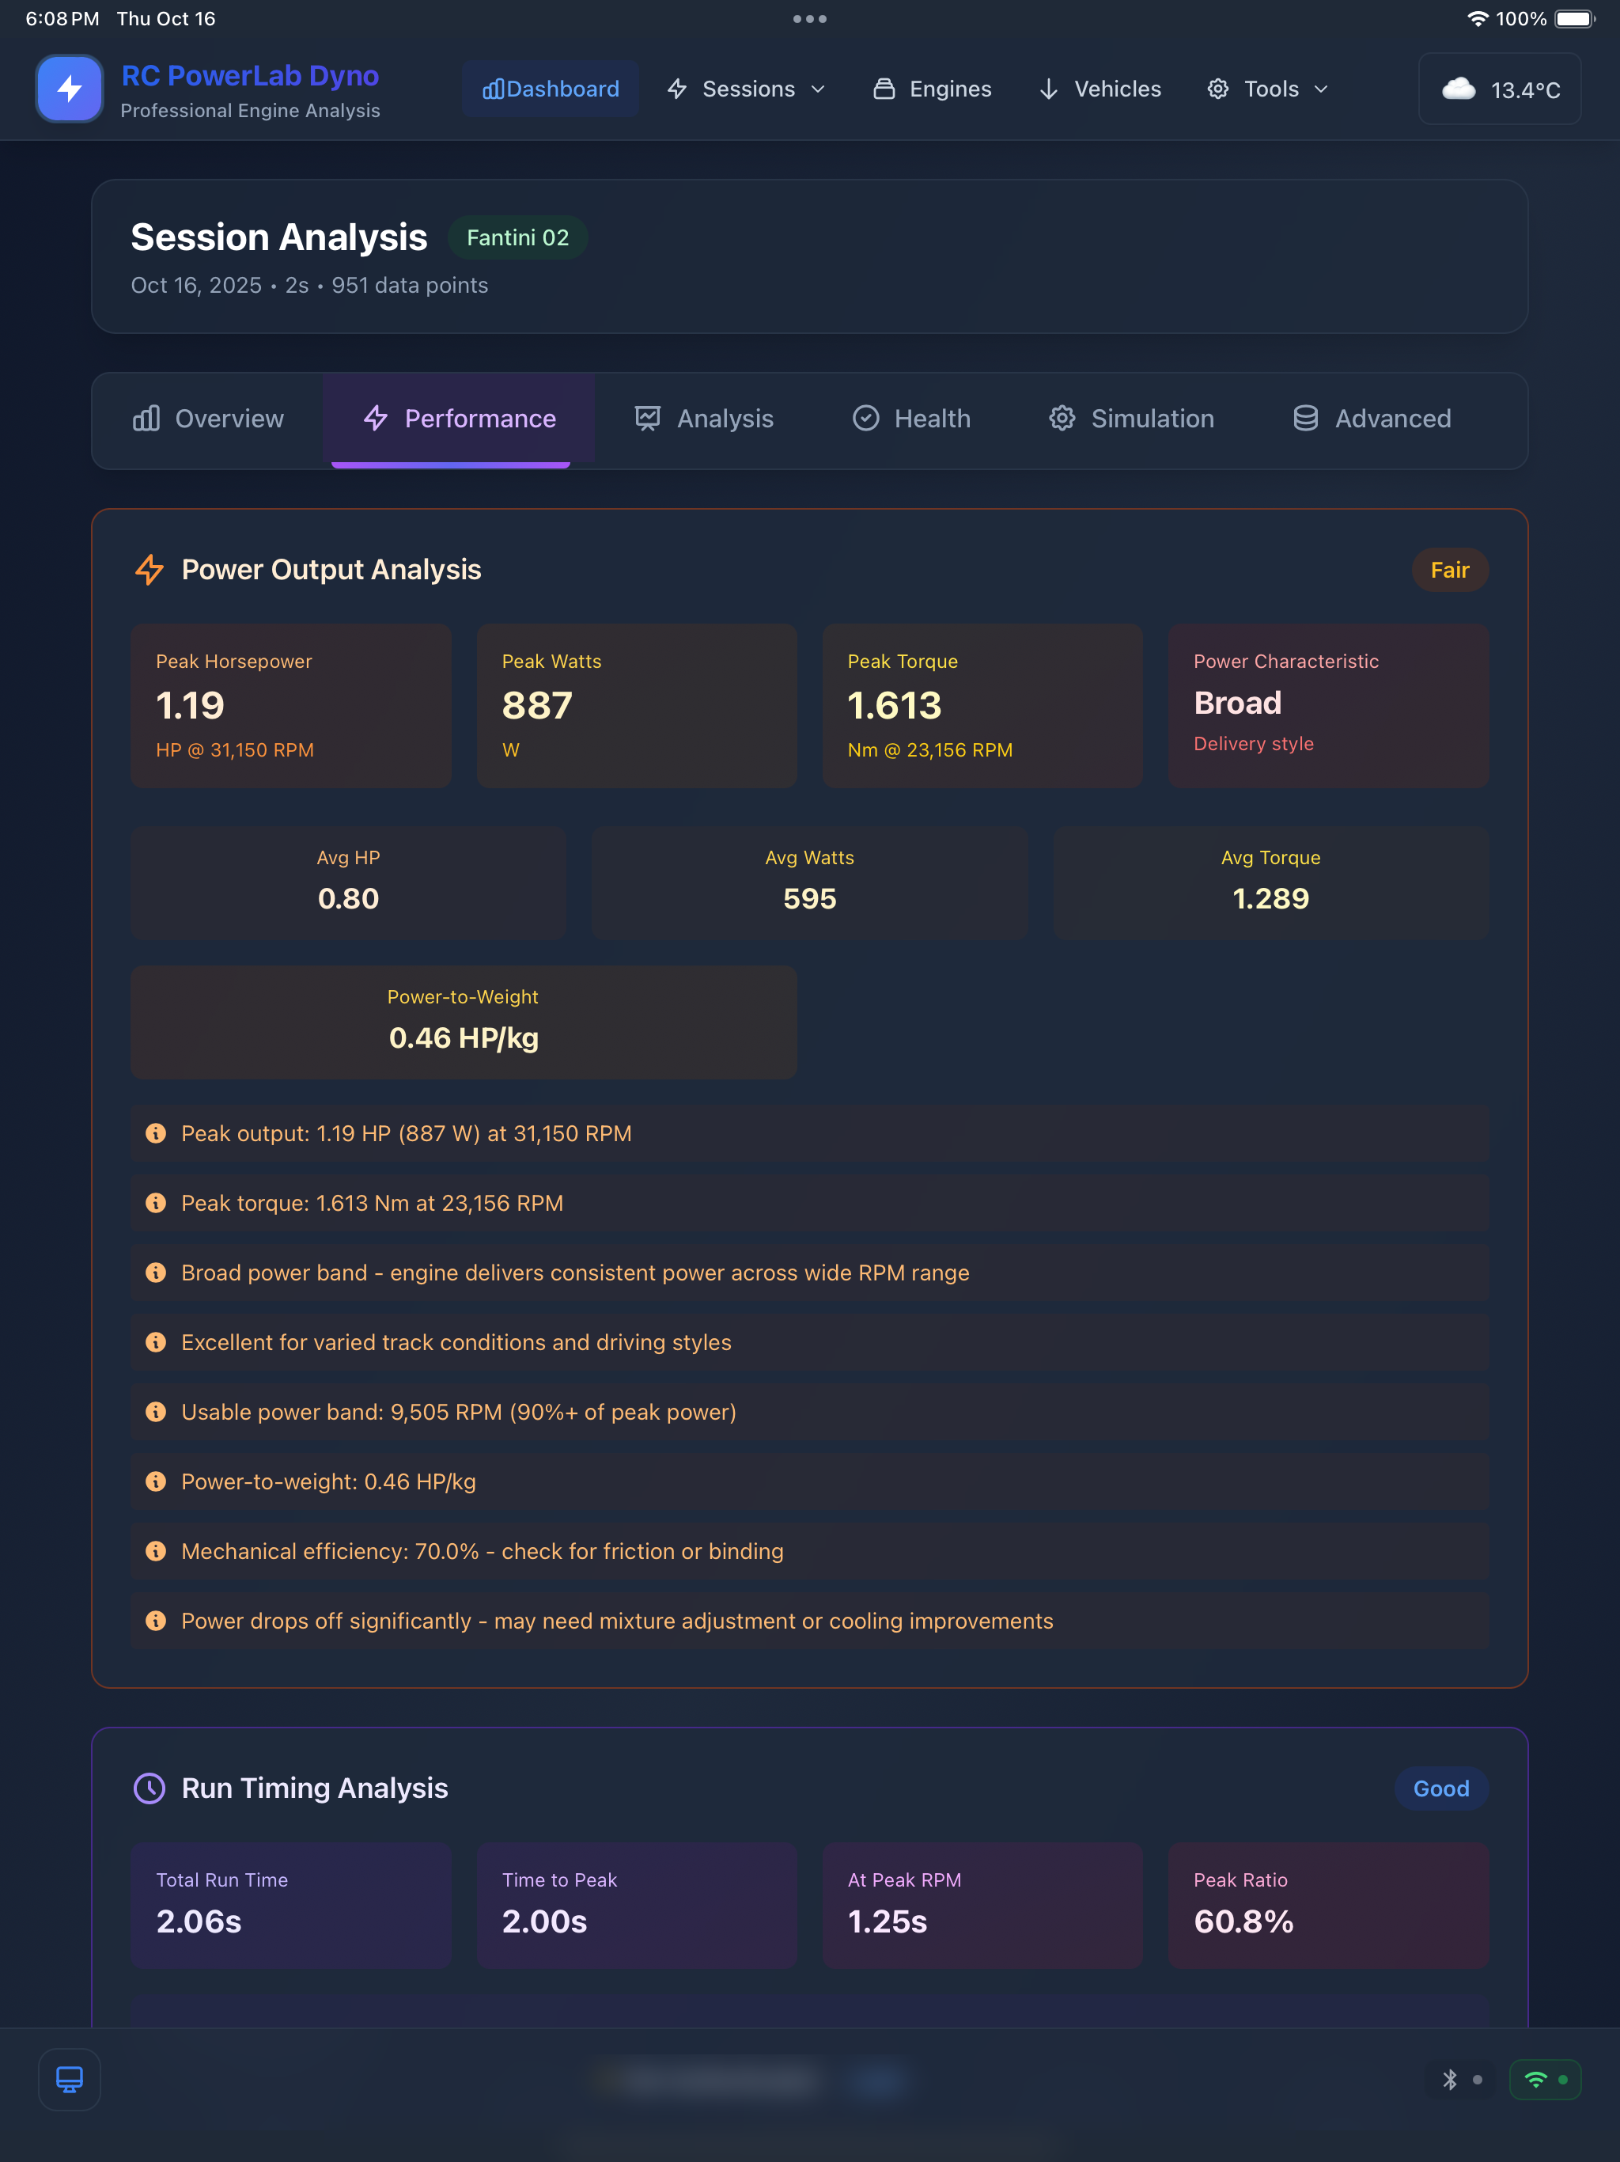Switch to the Analysis tab

[703, 419]
